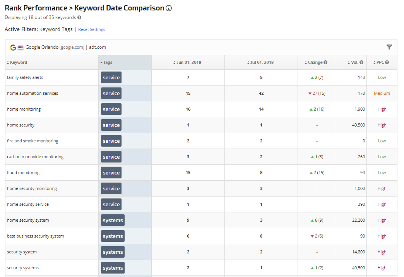Click the Medium PPC value
This screenshot has height=277, width=404.
click(382, 93)
